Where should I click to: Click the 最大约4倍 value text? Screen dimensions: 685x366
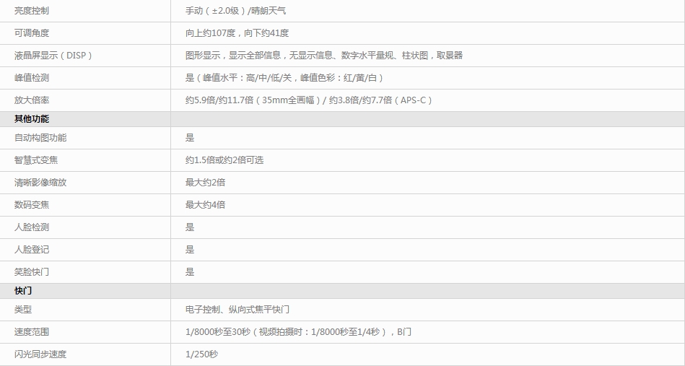click(x=205, y=205)
